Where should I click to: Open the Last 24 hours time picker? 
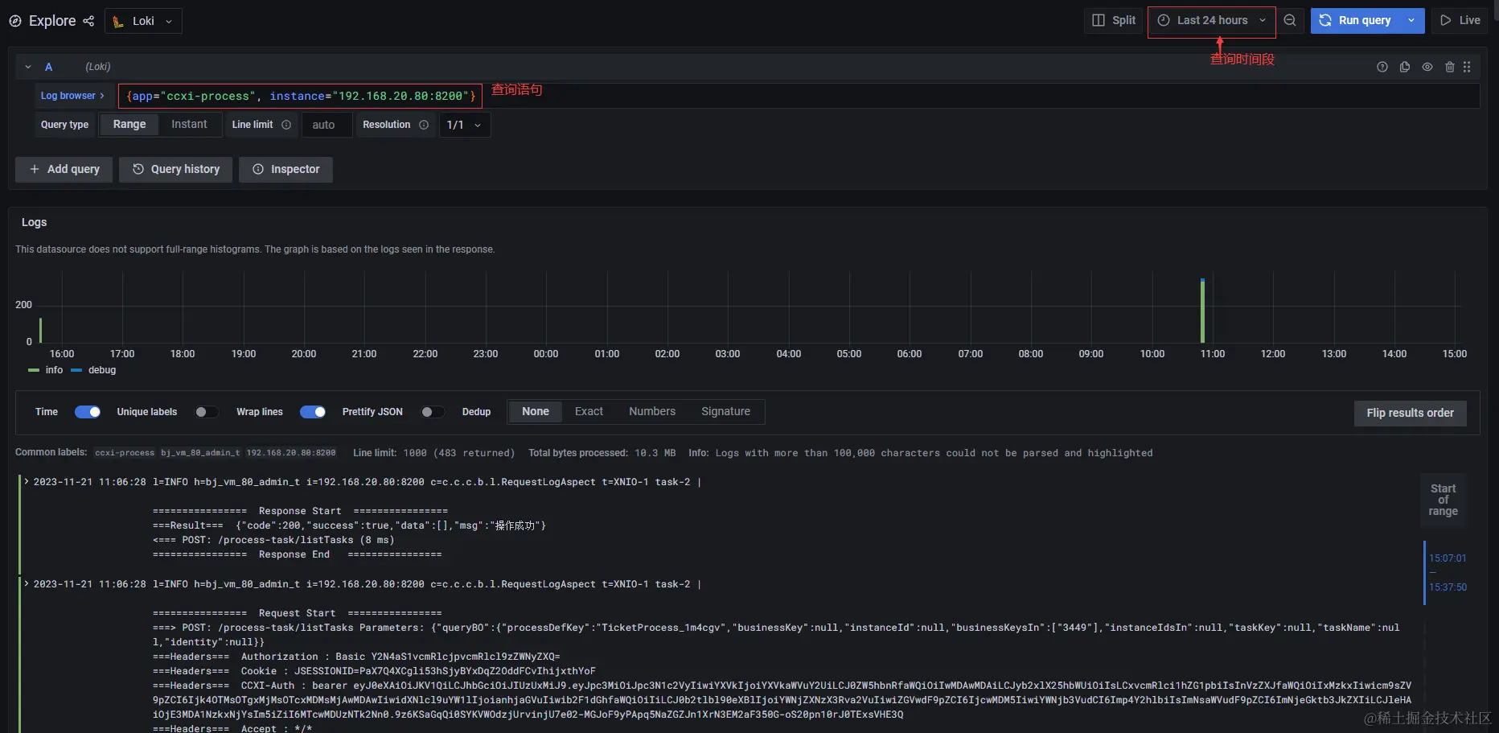point(1211,20)
